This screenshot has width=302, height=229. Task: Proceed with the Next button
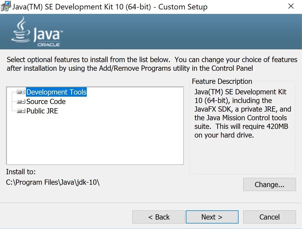[x=212, y=217]
